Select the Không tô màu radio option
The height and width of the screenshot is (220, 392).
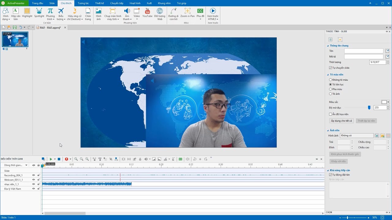coord(330,80)
